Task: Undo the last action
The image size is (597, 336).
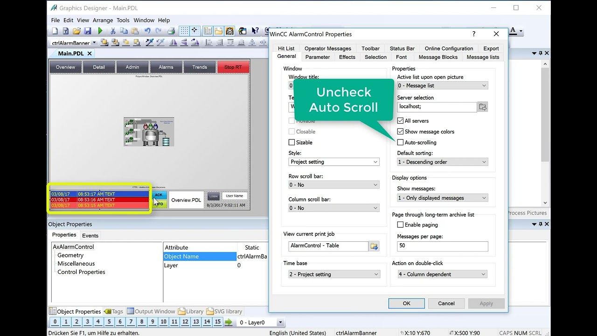Action: click(147, 31)
